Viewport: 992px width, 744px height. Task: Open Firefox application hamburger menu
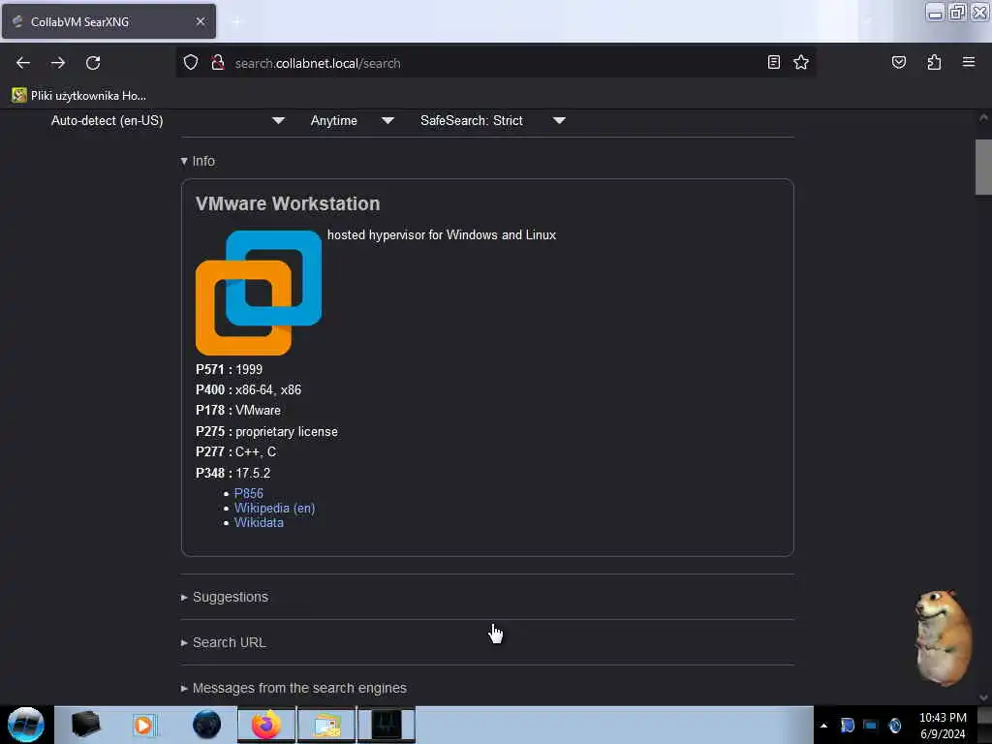click(x=968, y=62)
